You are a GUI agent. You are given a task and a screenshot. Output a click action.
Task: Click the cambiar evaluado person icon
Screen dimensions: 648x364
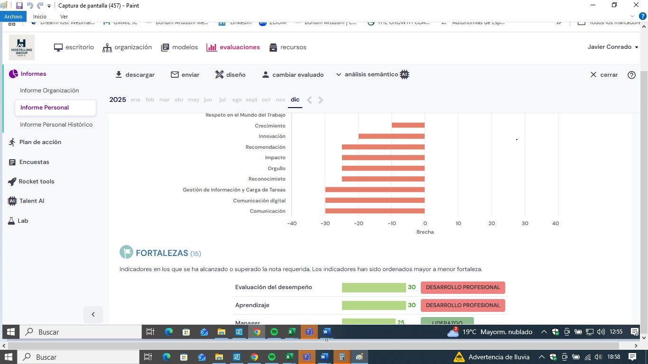coord(266,75)
